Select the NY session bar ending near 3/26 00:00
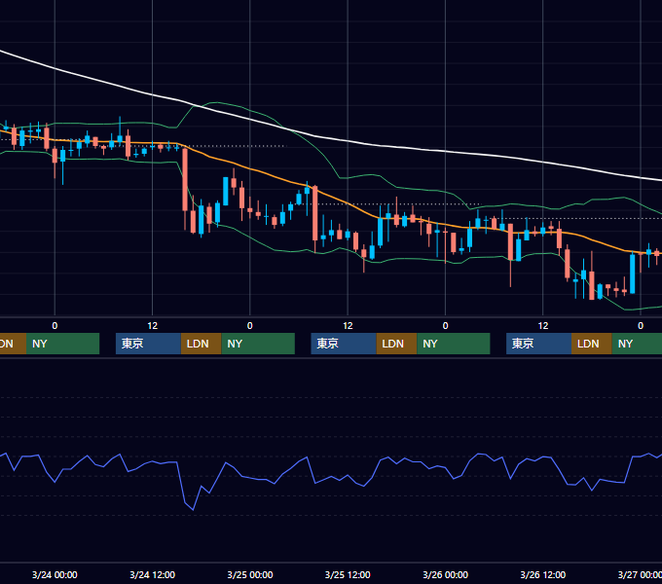662x584 pixels. tap(454, 344)
